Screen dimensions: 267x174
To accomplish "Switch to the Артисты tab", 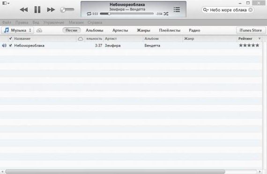I will pos(120,30).
